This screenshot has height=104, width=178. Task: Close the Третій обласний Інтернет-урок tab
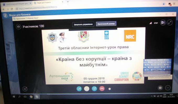point(30,3)
